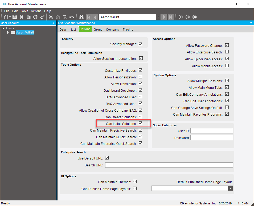Toggle Can Maintain Themes checkbox
The width and height of the screenshot is (254, 206).
(x=135, y=182)
